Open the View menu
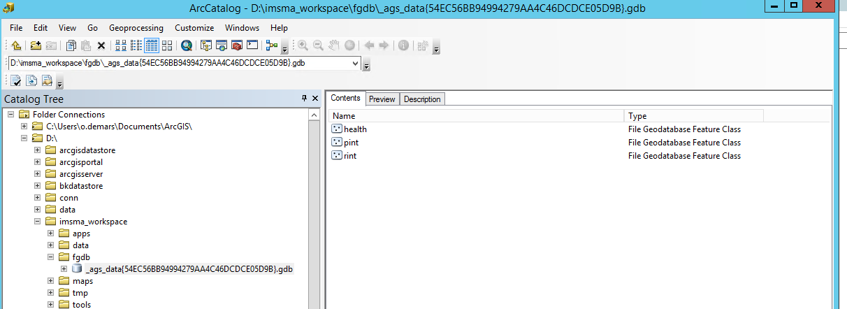This screenshot has height=309, width=847. click(x=67, y=28)
